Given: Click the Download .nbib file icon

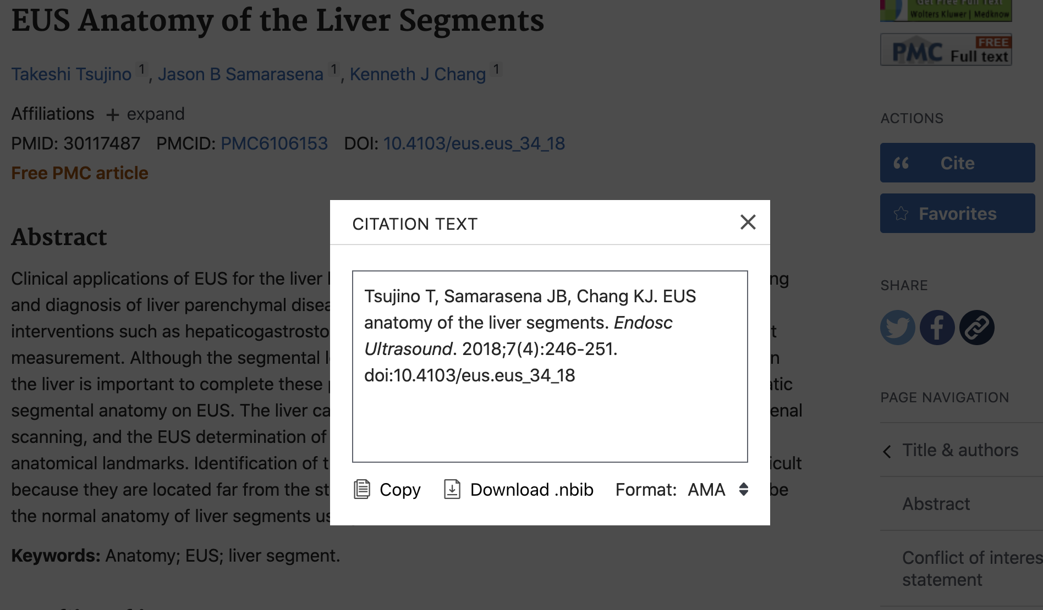Looking at the screenshot, I should (452, 489).
